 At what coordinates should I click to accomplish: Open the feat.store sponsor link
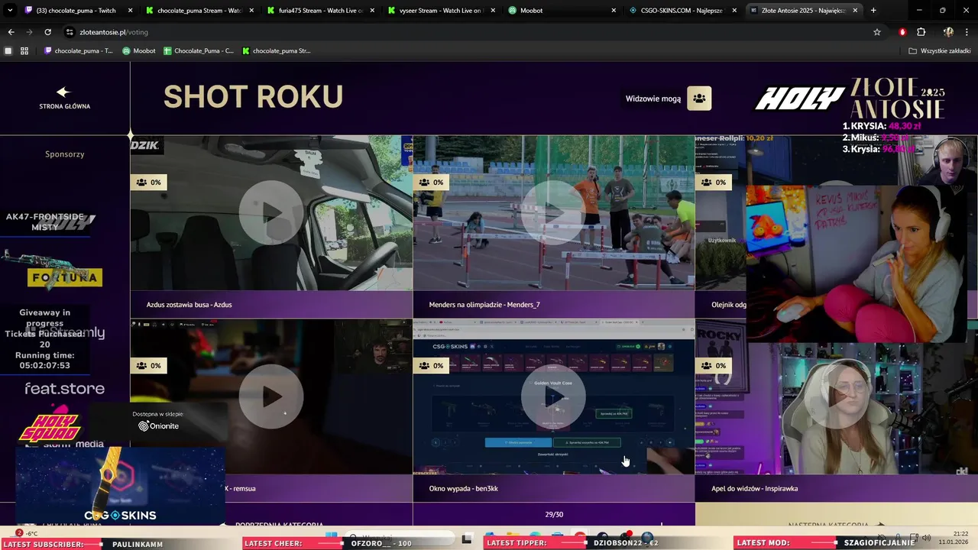(x=64, y=389)
